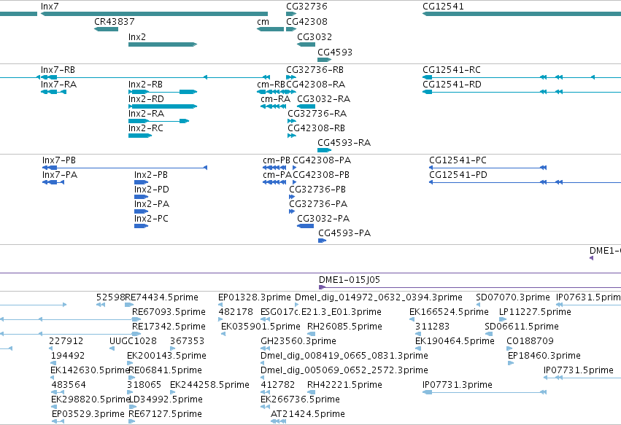Click the CG12541-RC transcript label

(452, 70)
